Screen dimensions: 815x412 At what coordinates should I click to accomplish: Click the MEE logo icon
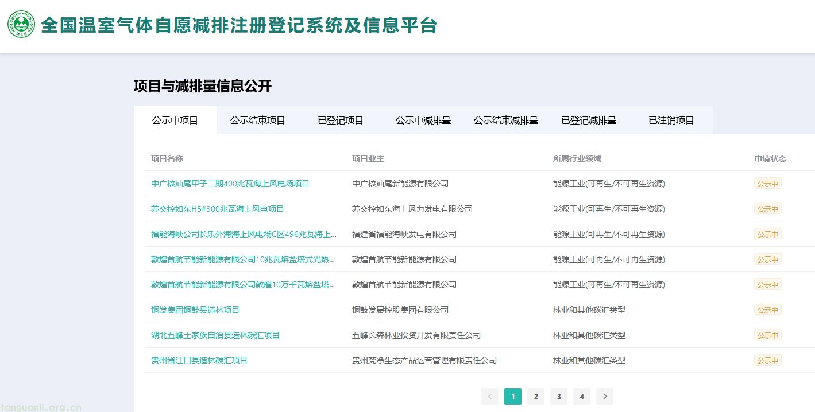point(21,25)
